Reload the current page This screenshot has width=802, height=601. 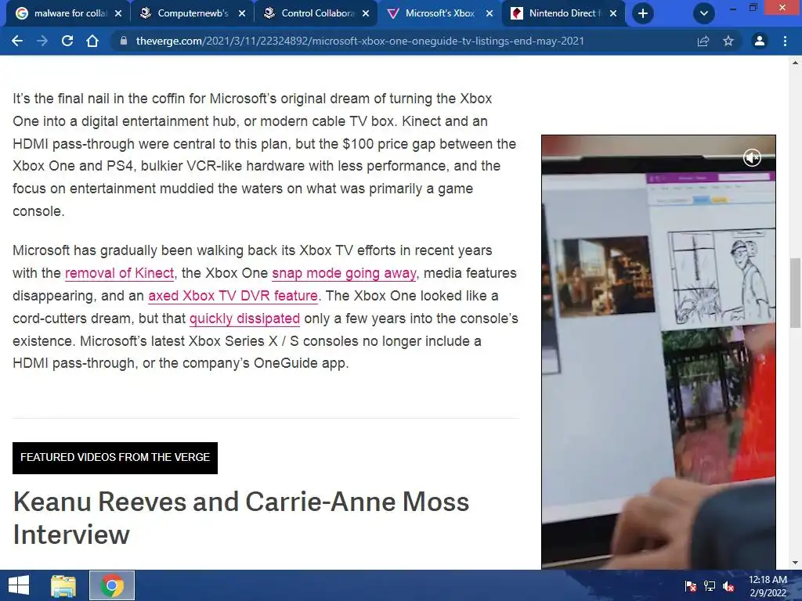(x=67, y=41)
